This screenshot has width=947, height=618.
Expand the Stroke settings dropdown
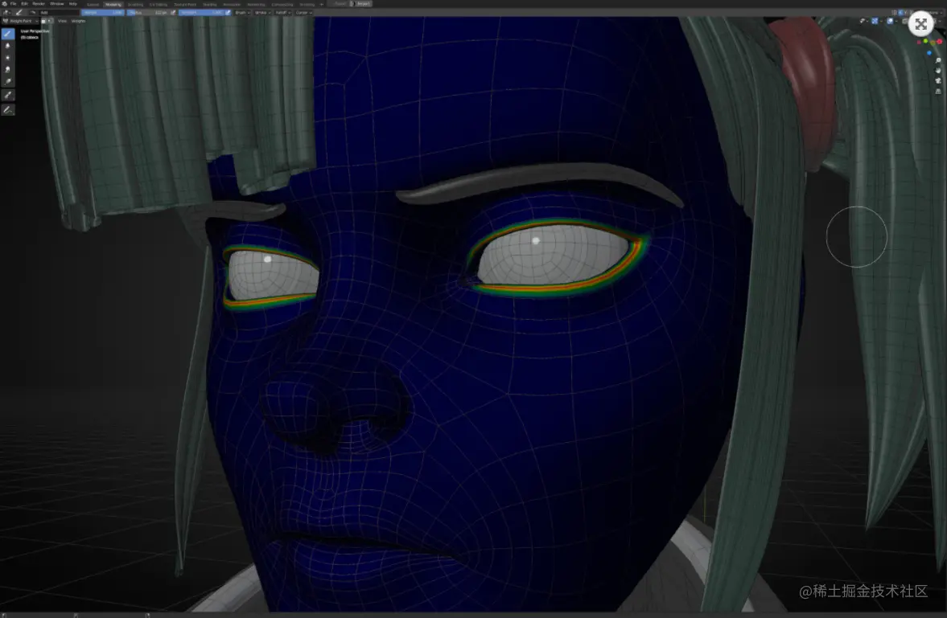[262, 13]
